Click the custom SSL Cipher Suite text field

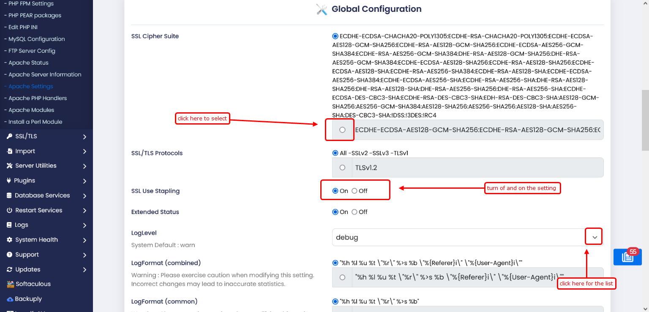[x=477, y=130]
